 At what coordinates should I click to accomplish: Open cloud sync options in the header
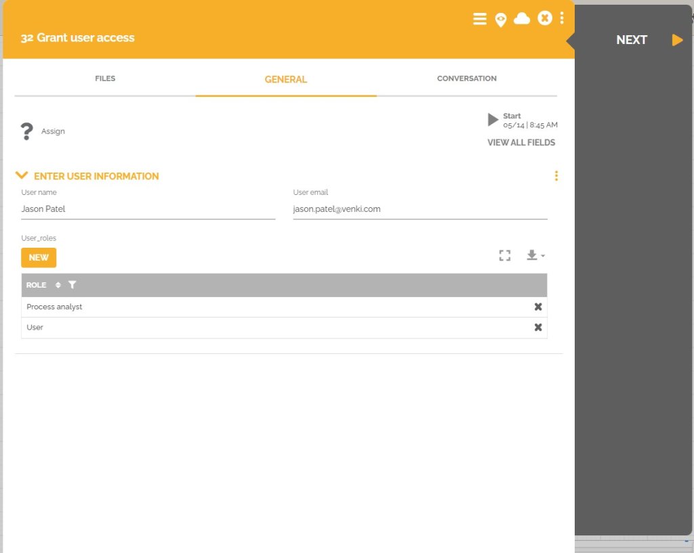pyautogui.click(x=523, y=19)
